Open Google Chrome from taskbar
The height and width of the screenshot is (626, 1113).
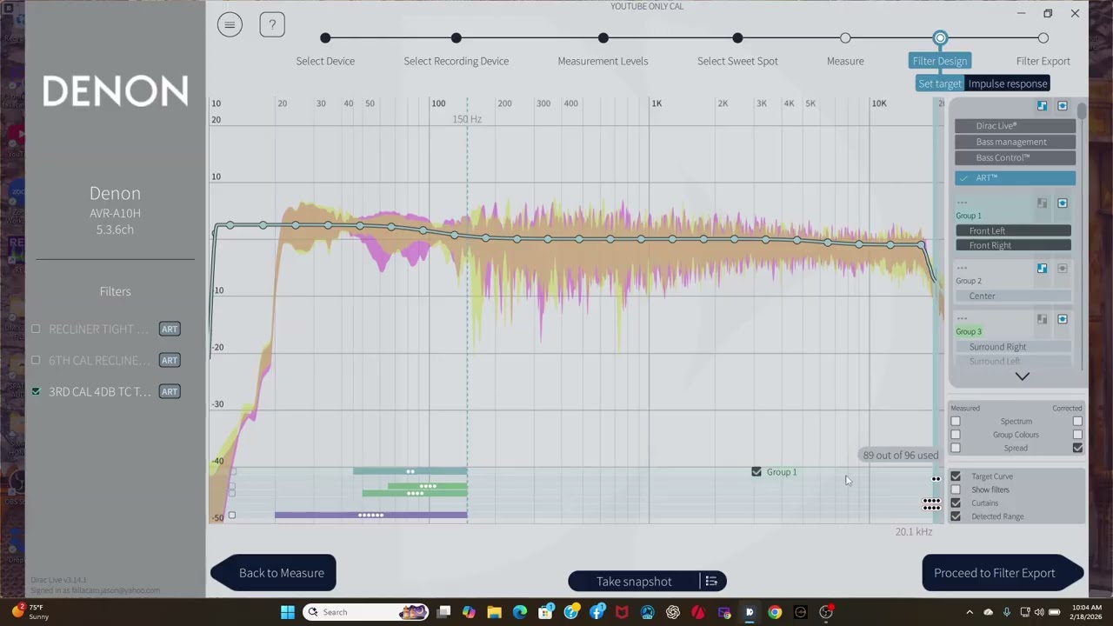(x=775, y=612)
